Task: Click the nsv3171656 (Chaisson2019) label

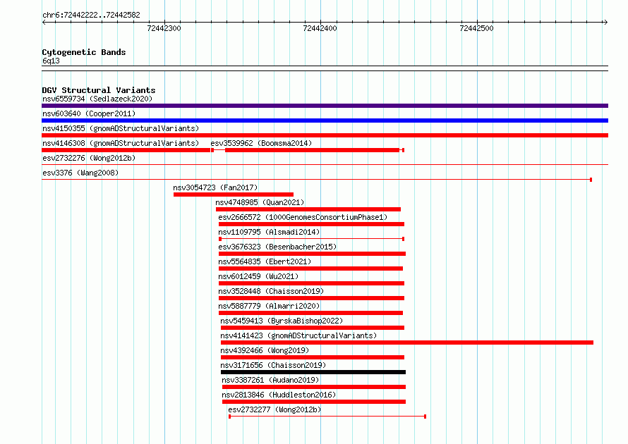Action: 273,365
